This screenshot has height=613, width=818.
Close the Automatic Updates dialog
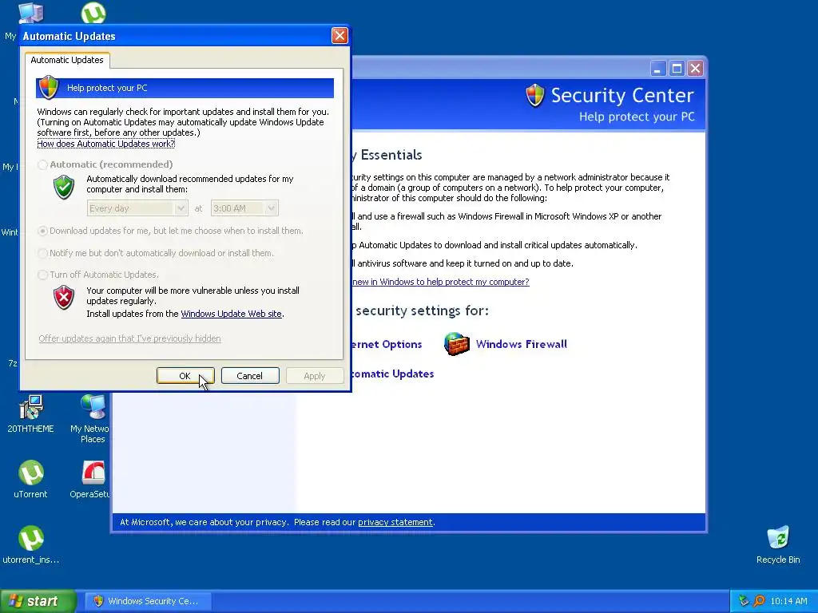tap(340, 35)
